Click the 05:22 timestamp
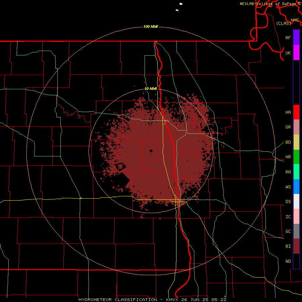 [218, 300]
